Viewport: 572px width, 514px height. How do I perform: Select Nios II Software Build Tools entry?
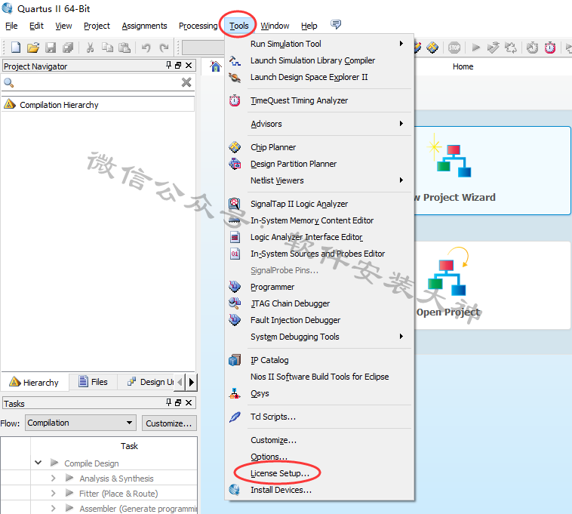pyautogui.click(x=319, y=377)
